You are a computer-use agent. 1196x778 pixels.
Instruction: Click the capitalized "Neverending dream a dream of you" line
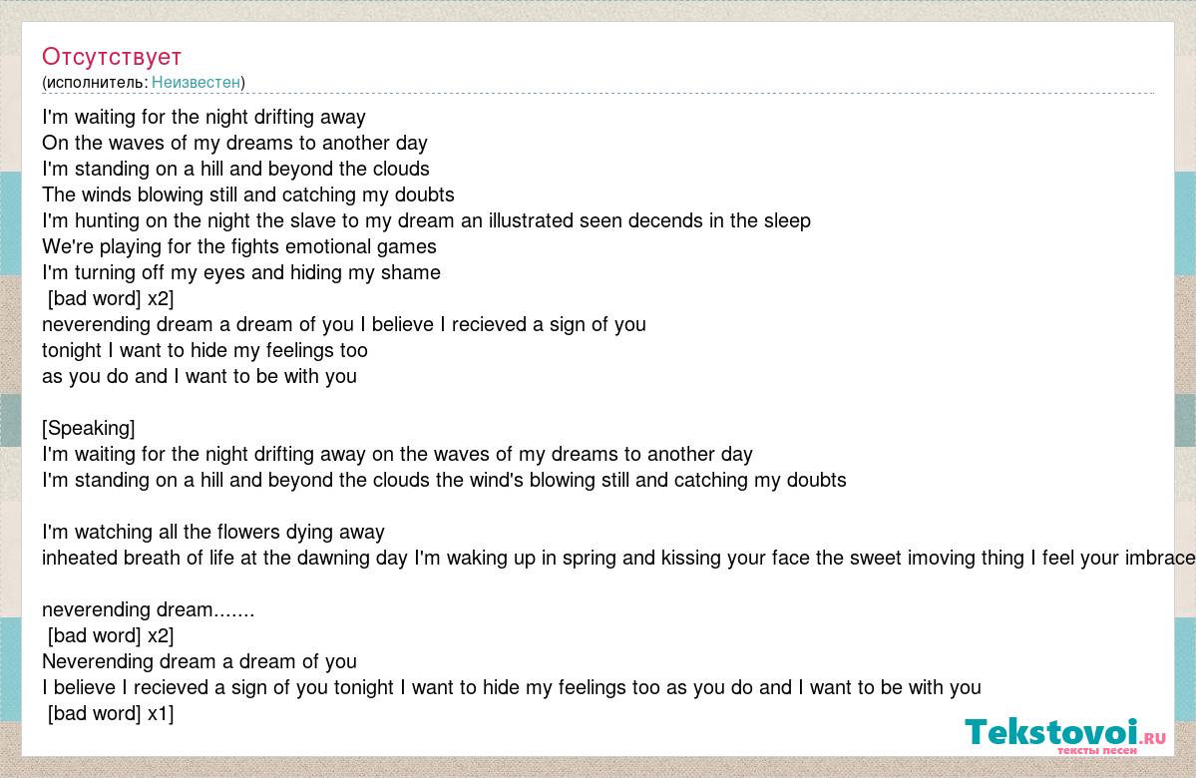(x=199, y=662)
